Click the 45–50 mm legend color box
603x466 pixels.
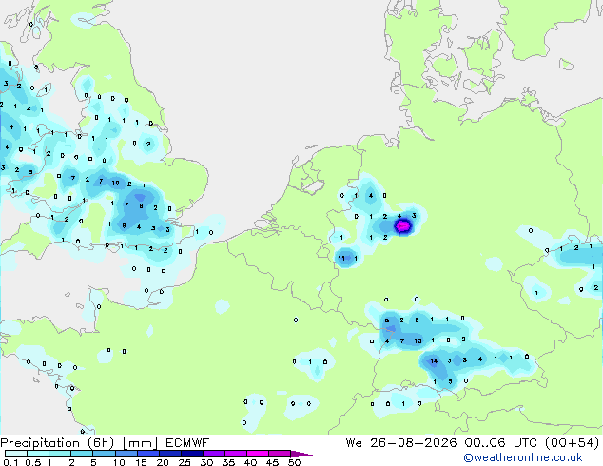[280, 454]
